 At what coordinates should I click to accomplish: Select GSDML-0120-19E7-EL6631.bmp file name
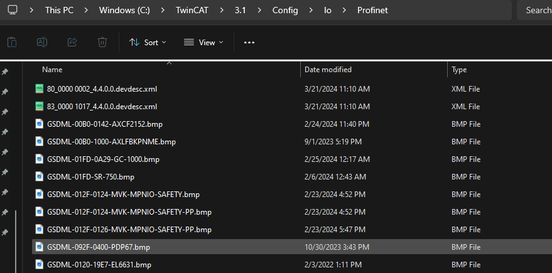tap(99, 265)
